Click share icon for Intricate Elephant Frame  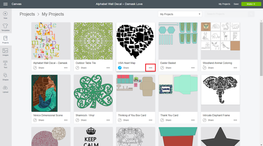point(205,120)
